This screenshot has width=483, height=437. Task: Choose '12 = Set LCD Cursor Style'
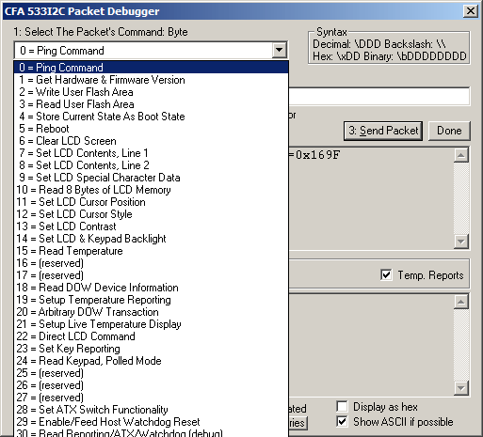pos(151,214)
